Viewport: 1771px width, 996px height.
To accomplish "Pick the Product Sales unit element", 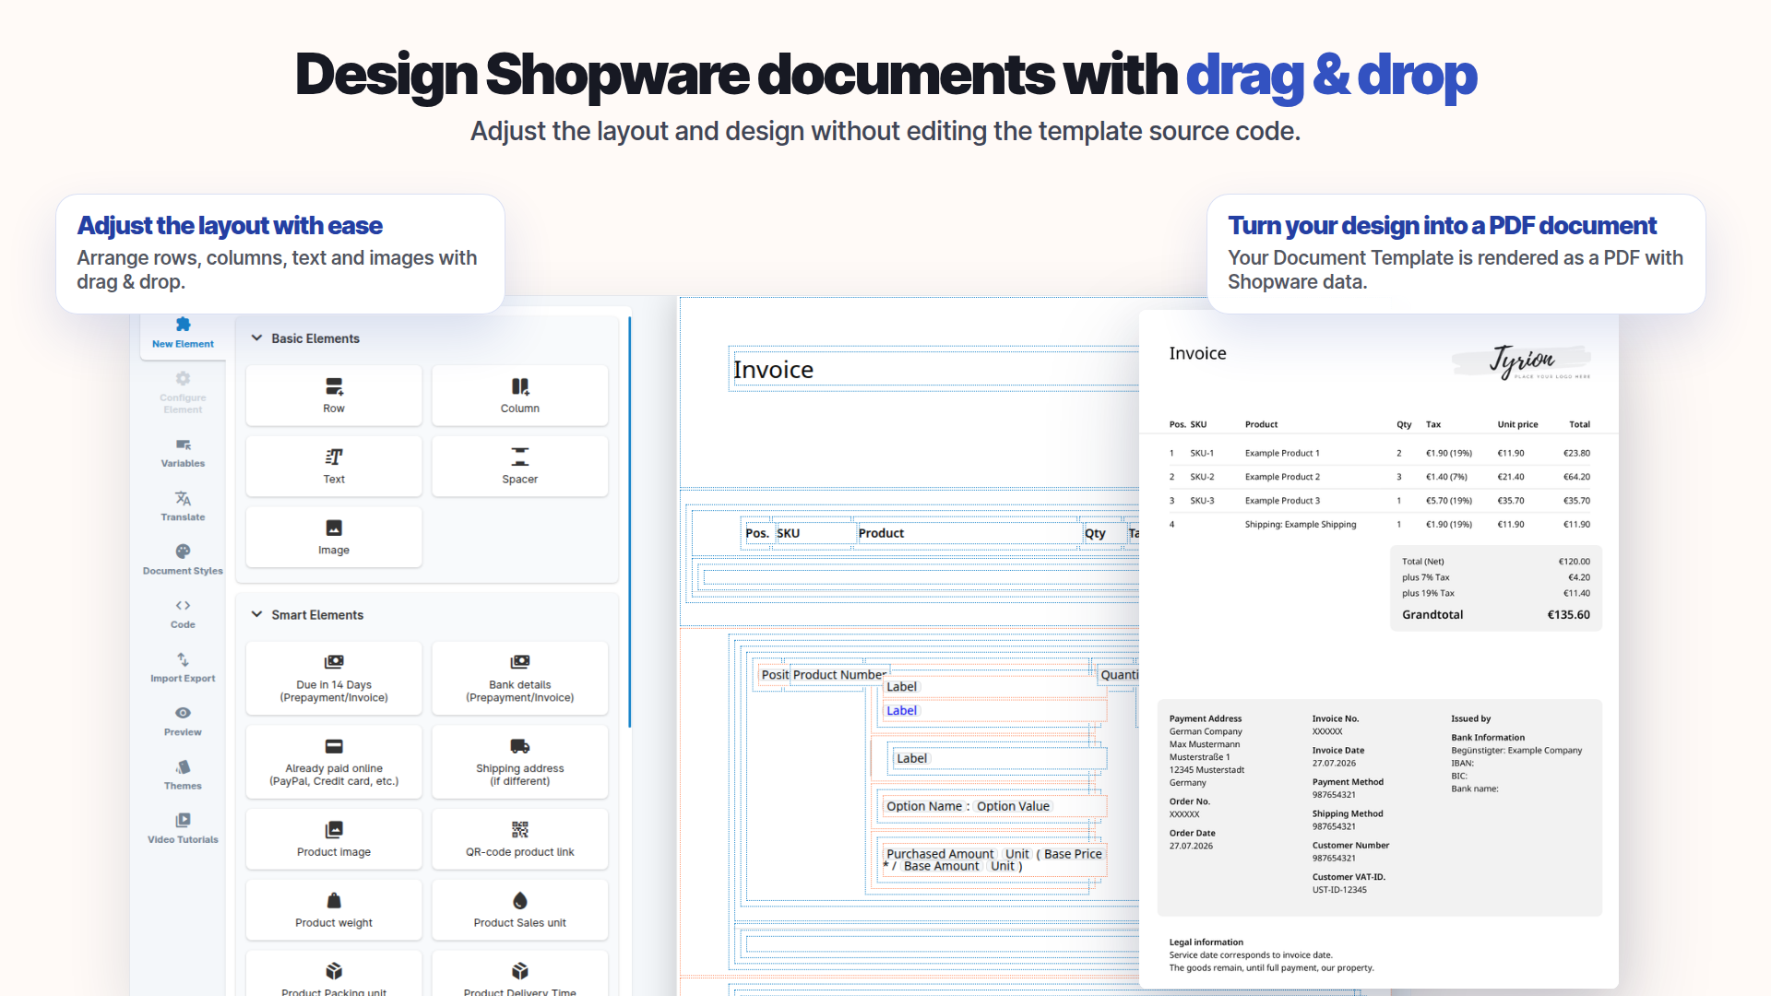I will [x=520, y=910].
